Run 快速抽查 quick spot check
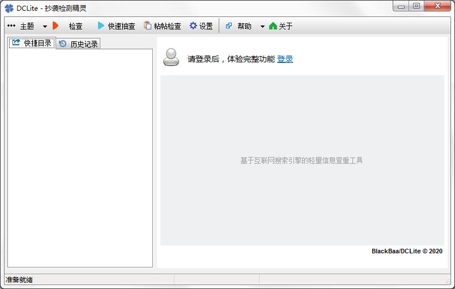This screenshot has width=455, height=289. click(121, 26)
